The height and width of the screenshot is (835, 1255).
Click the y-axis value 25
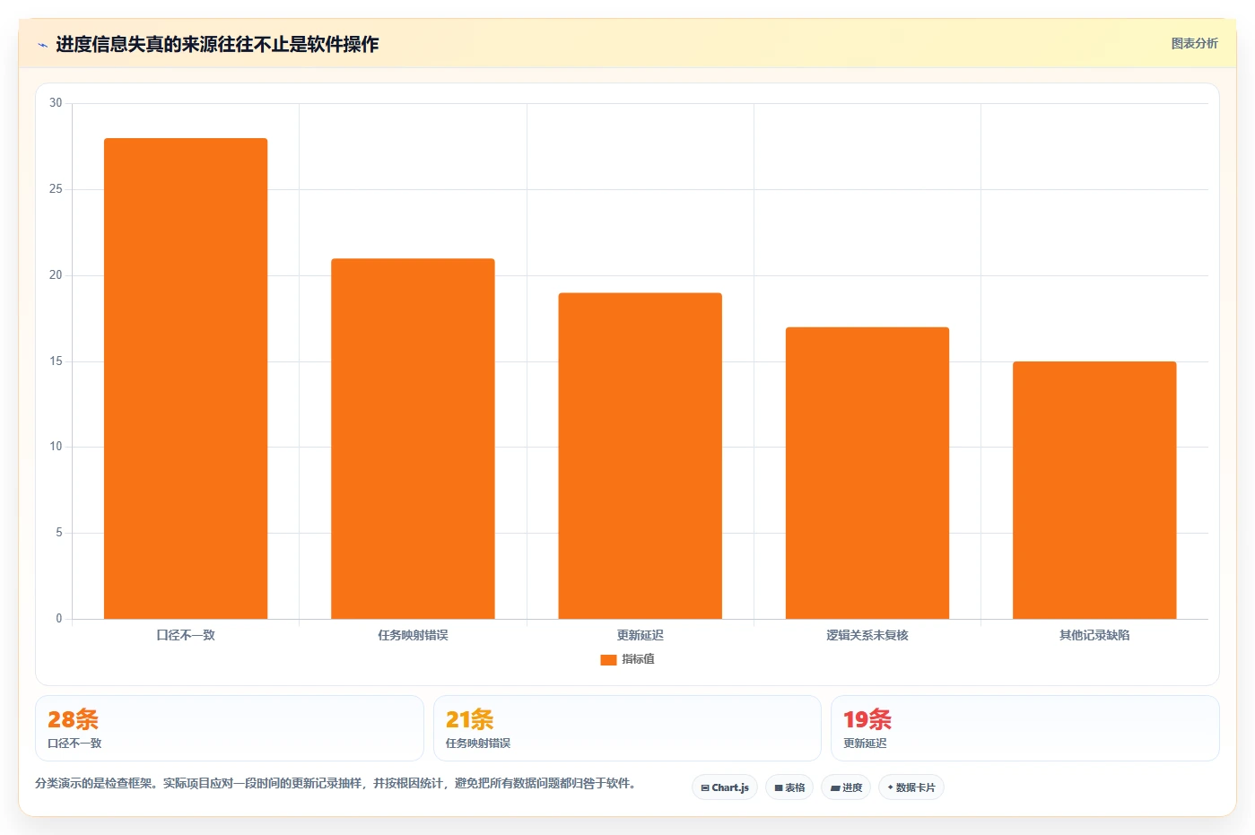(x=56, y=189)
